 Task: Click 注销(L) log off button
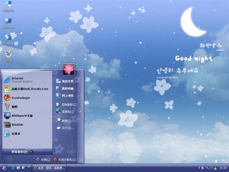[x=43, y=159]
